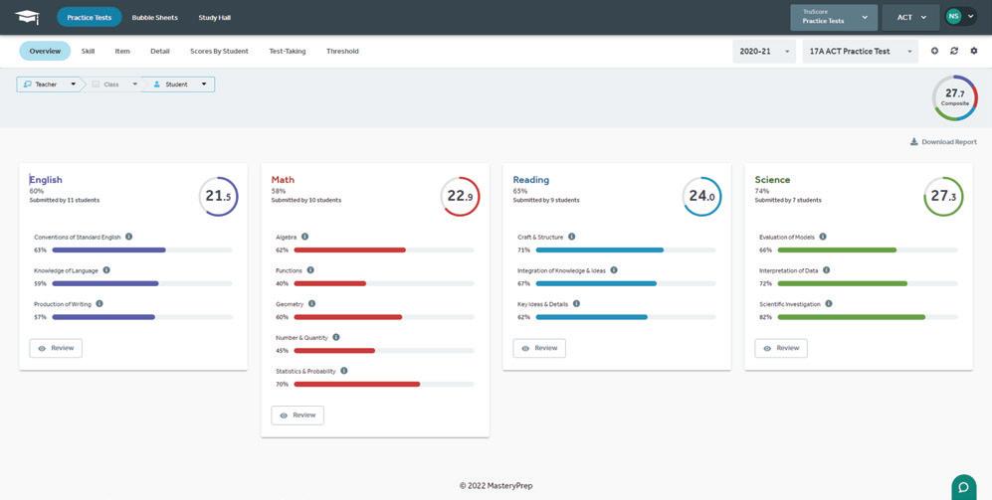Viewport: 992px width, 500px height.
Task: Switch to the Skill tab
Action: [88, 52]
